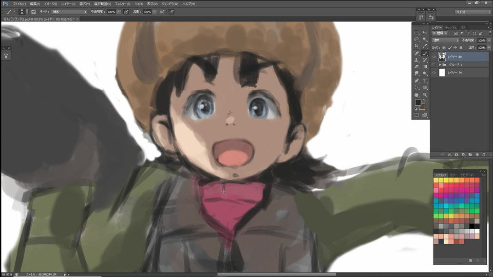The height and width of the screenshot is (277, 493).
Task: Create a new group folder
Action: pos(470,155)
